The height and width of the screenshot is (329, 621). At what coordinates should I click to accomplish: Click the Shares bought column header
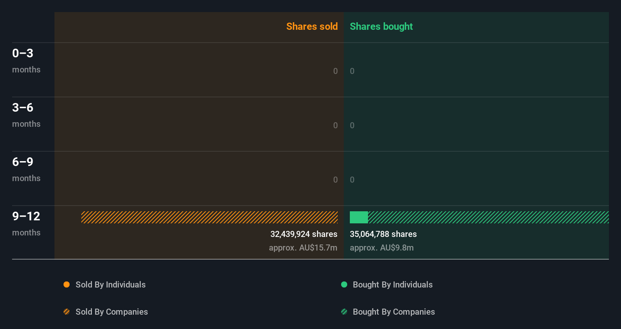381,26
